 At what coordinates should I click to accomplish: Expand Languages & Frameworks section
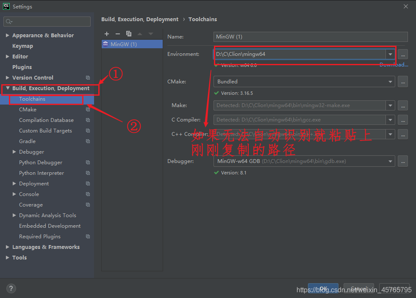(x=8, y=247)
